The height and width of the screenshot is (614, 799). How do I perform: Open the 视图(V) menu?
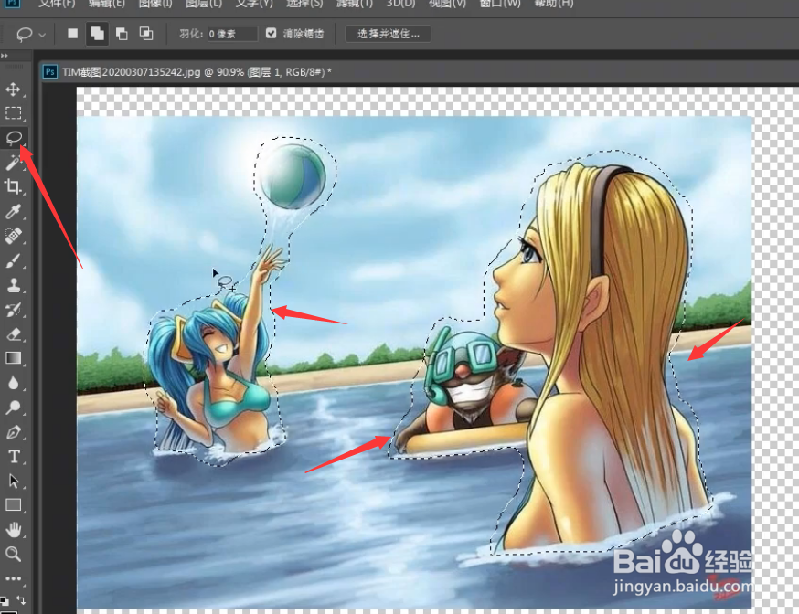(447, 4)
